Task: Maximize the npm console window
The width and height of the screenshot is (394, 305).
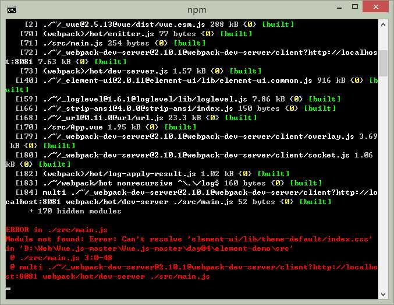Action: [x=355, y=7]
